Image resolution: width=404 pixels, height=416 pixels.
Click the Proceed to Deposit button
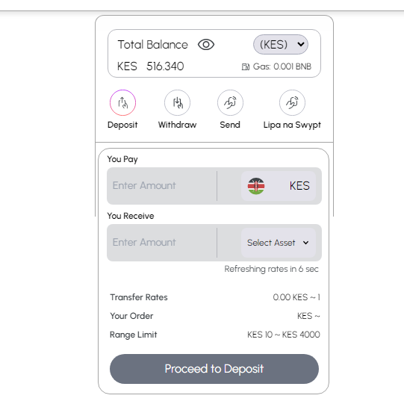point(214,369)
